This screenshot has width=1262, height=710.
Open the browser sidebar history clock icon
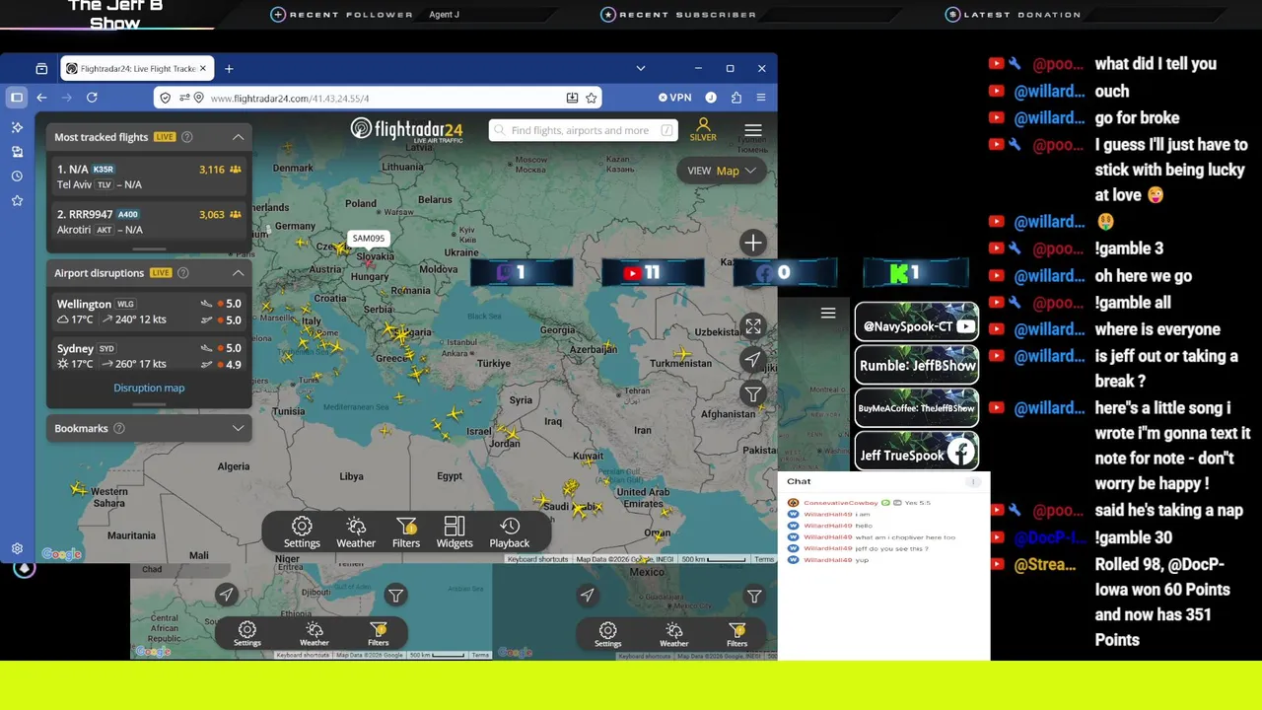click(x=17, y=177)
